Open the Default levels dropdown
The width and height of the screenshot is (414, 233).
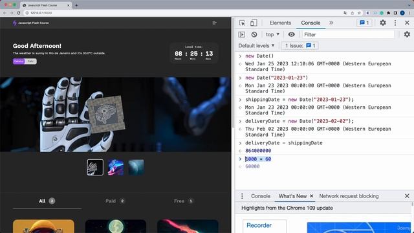point(256,46)
